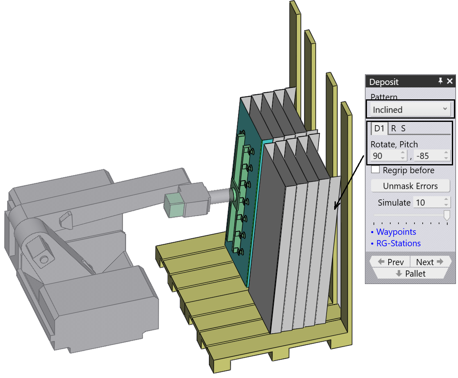
Task: Switch to the S tab
Action: tap(403, 128)
